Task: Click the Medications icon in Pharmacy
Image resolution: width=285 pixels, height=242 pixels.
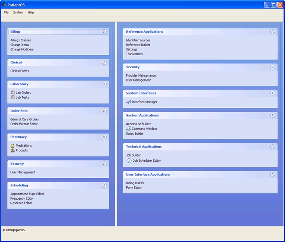Action: (x=13, y=146)
